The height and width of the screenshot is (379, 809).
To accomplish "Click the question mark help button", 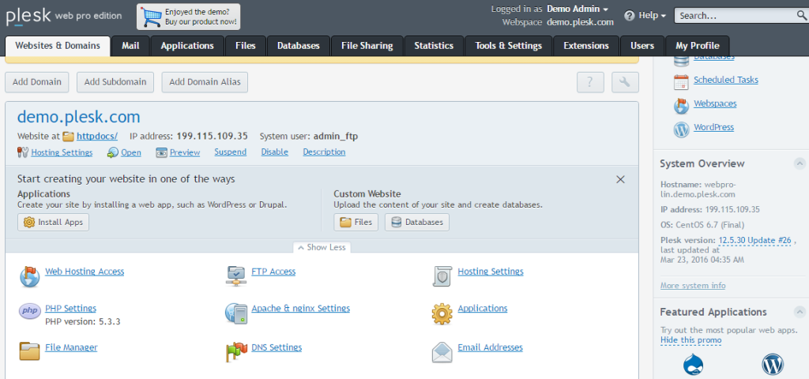I will point(590,82).
